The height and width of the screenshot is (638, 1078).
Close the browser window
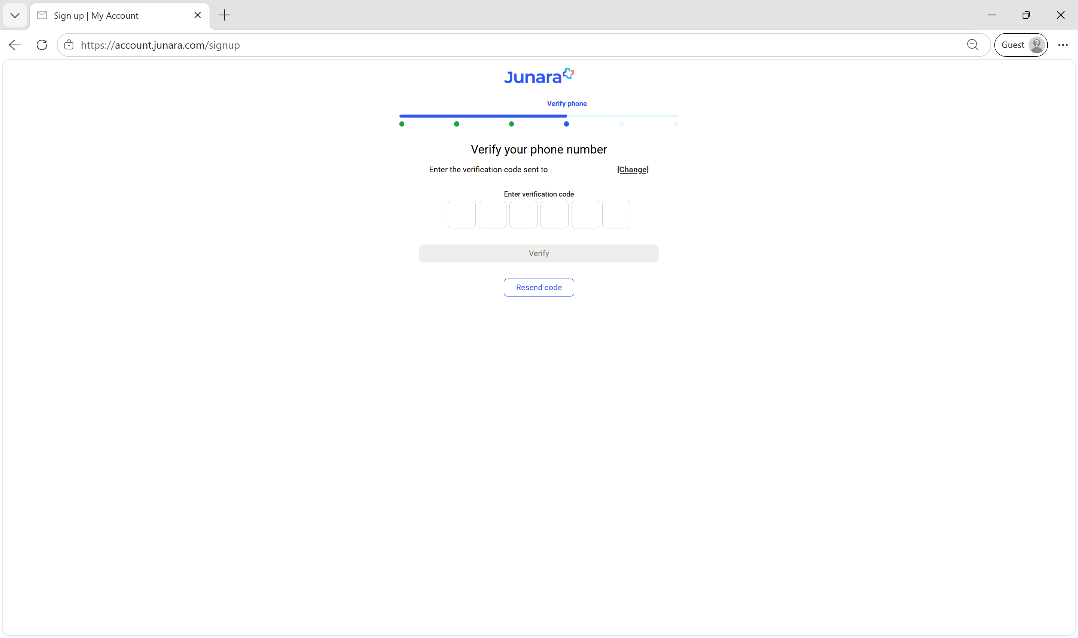click(x=1060, y=15)
